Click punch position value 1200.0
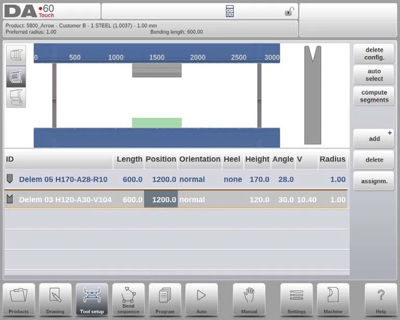 click(x=164, y=180)
